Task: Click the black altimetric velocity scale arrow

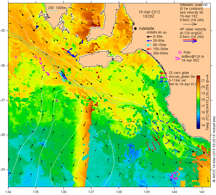Action: tap(190, 24)
